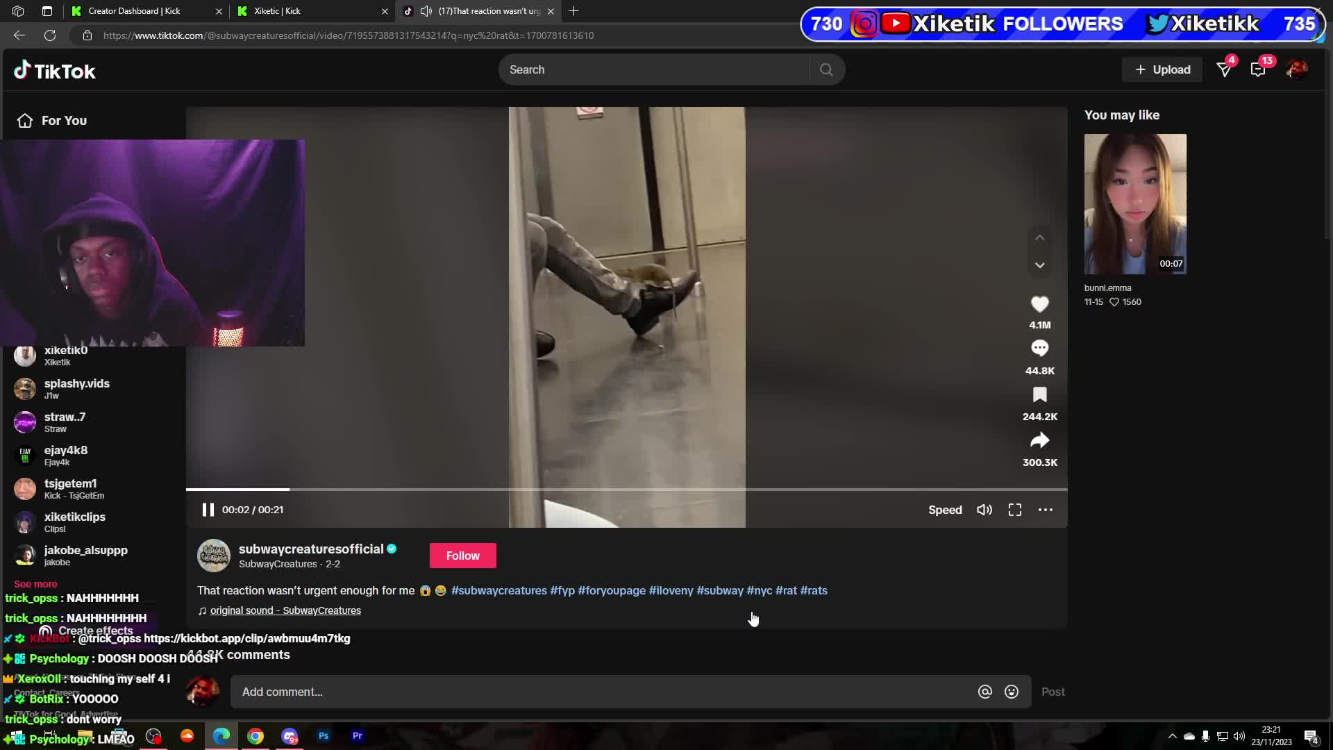Enter fullscreen video mode
Viewport: 1333px width, 750px height.
tap(1014, 510)
